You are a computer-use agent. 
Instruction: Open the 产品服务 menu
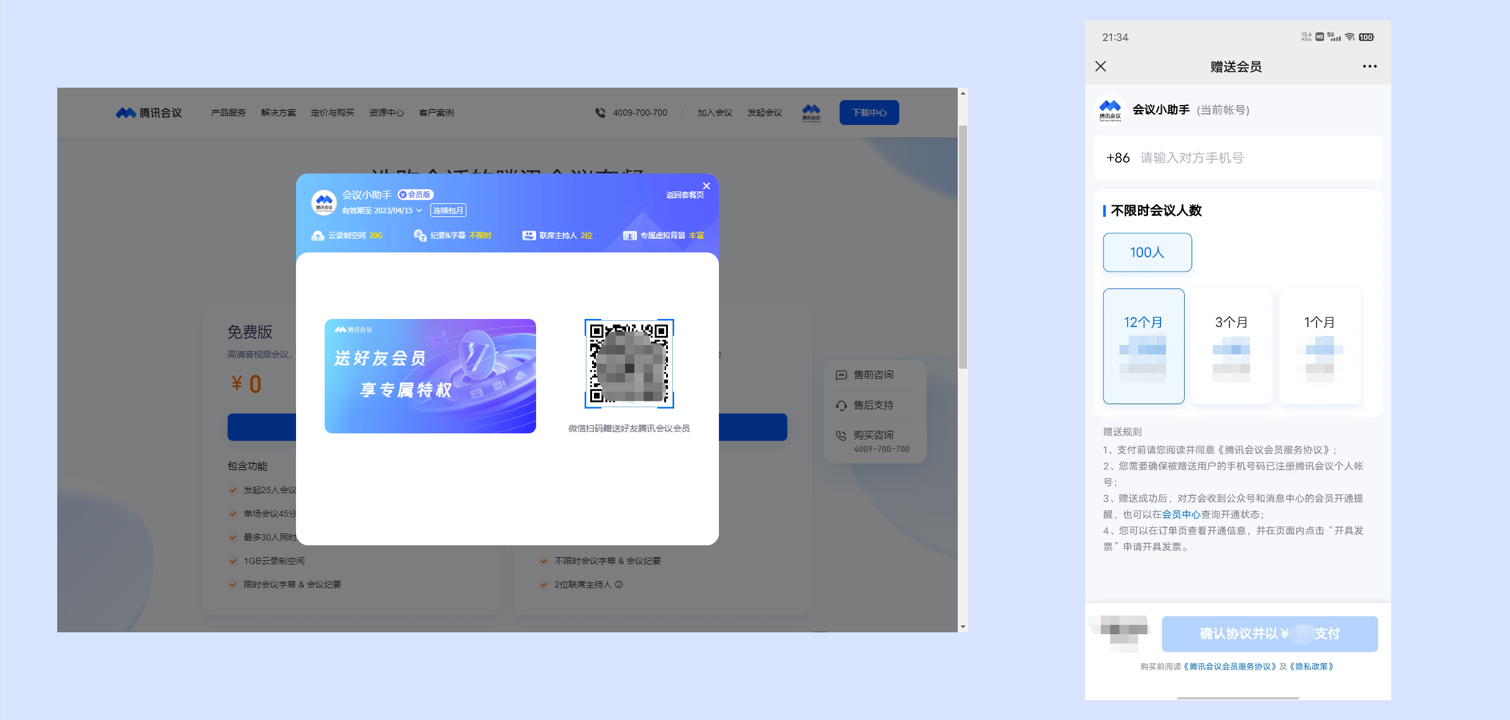click(x=228, y=113)
